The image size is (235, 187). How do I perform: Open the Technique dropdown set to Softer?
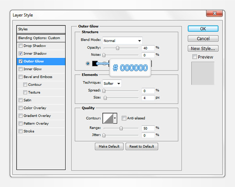pos(112,83)
